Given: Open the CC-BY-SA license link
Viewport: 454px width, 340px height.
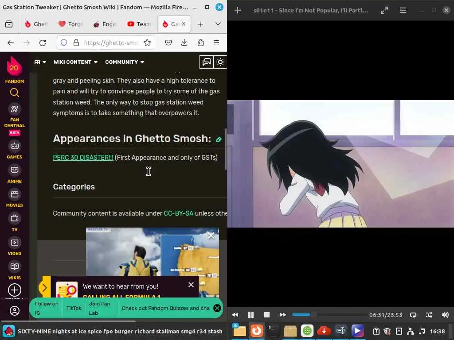Looking at the screenshot, I should (x=178, y=213).
